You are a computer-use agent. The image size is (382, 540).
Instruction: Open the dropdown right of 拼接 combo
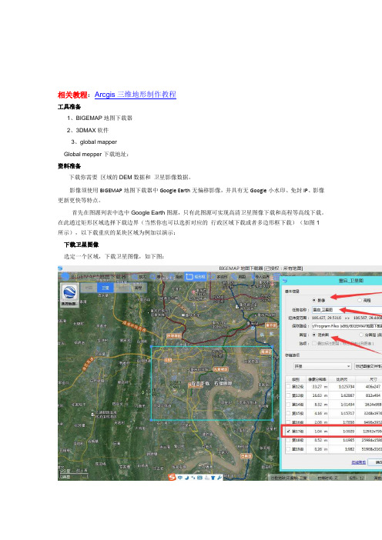368,366
